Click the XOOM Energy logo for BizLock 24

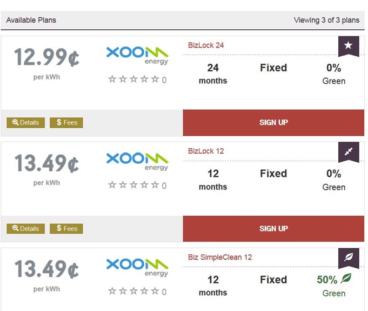(x=137, y=55)
